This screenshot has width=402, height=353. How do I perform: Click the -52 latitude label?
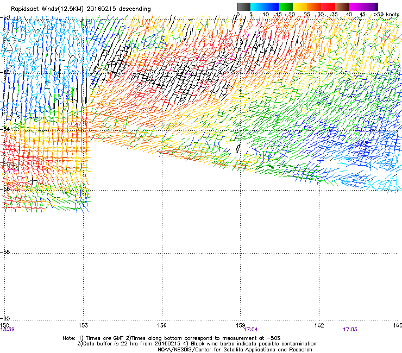[x=5, y=72]
